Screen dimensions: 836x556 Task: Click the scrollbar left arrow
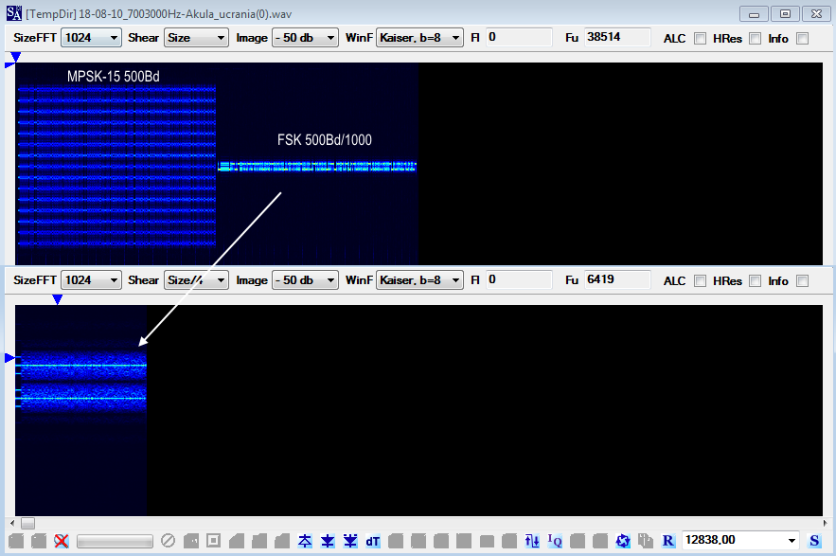pyautogui.click(x=13, y=524)
